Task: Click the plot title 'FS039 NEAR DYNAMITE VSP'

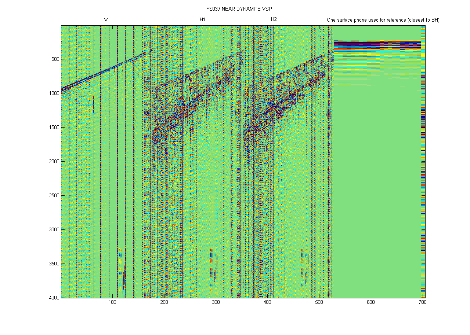Action: click(239, 8)
